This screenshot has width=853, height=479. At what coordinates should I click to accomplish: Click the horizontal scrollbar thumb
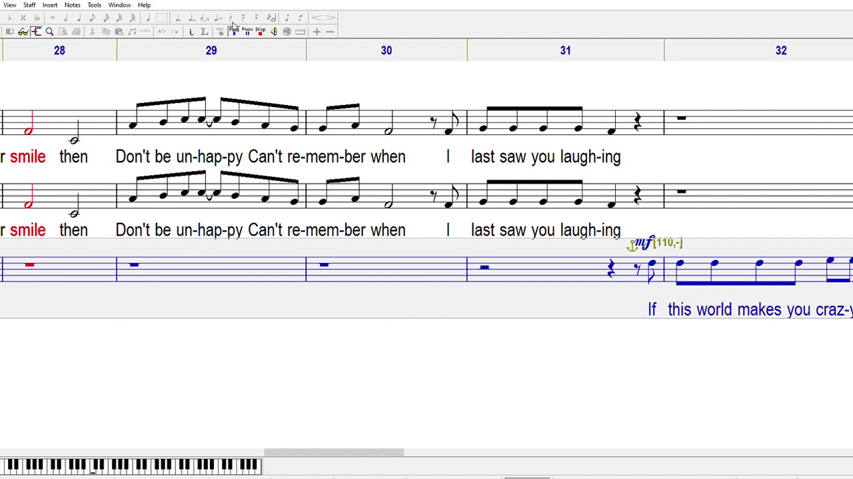point(334,452)
